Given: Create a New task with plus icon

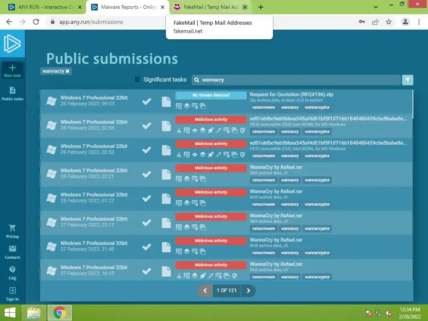Looking at the screenshot, I should point(12,70).
